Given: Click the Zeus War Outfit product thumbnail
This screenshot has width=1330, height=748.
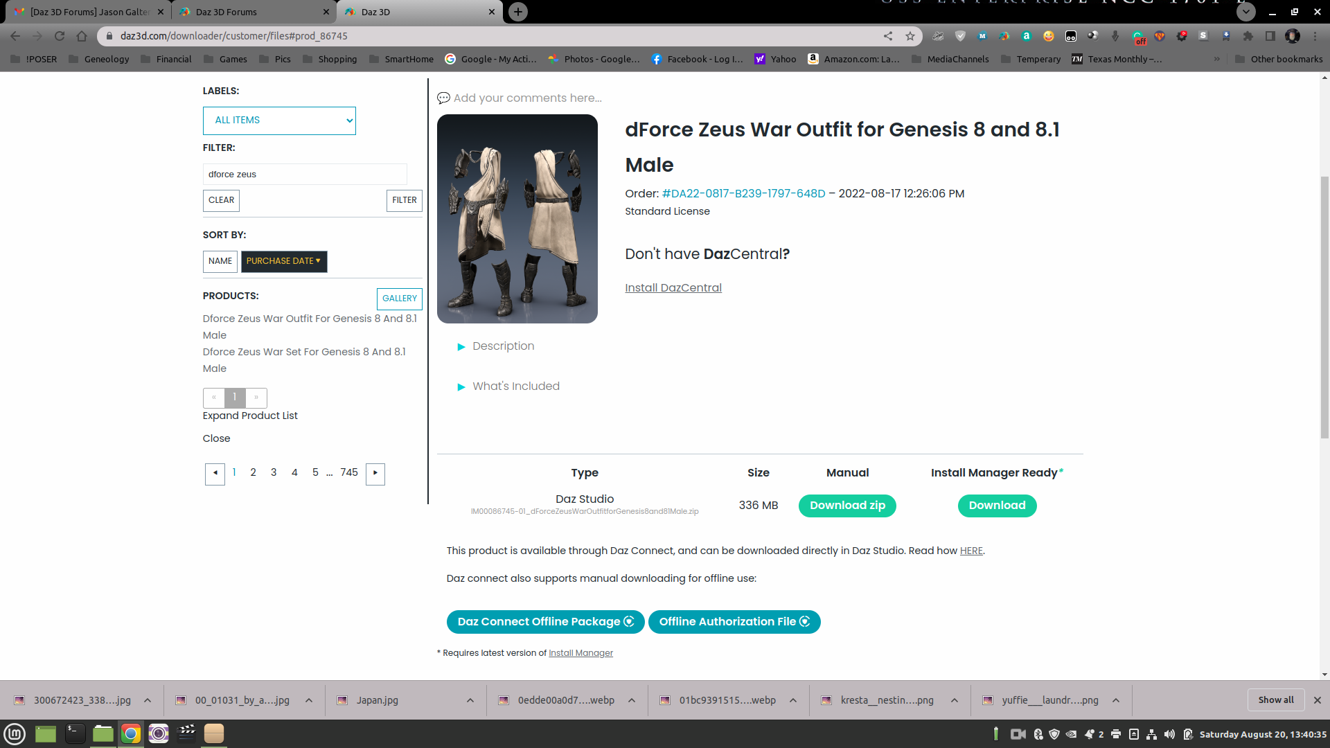Looking at the screenshot, I should coord(517,219).
